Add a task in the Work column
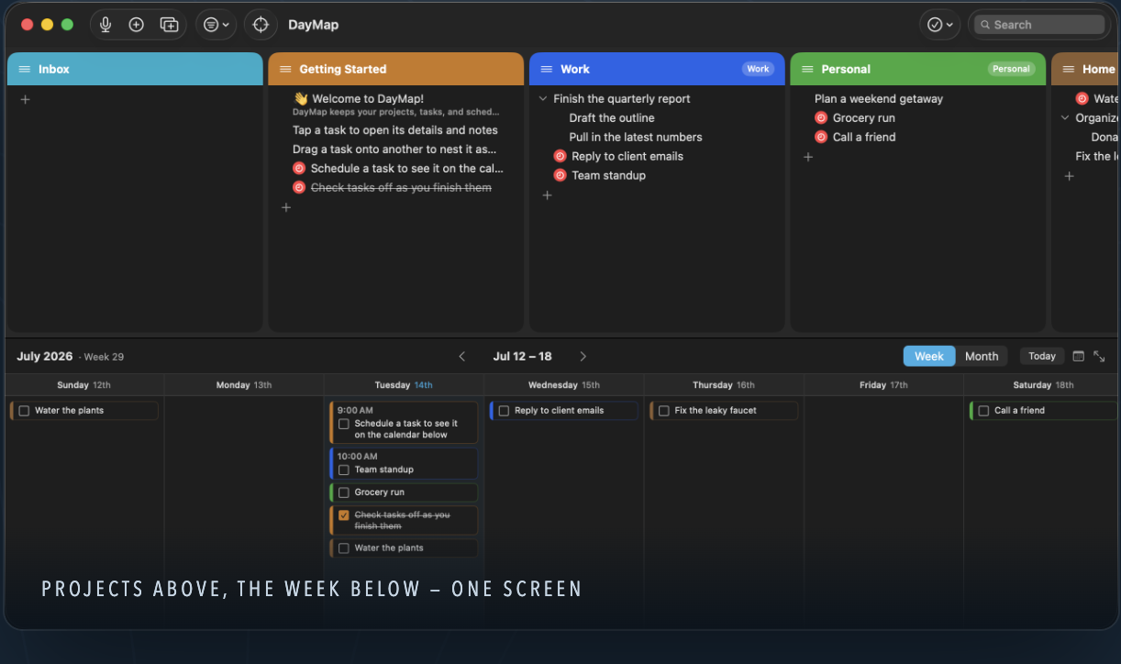Viewport: 1121px width, 664px height. coord(547,195)
